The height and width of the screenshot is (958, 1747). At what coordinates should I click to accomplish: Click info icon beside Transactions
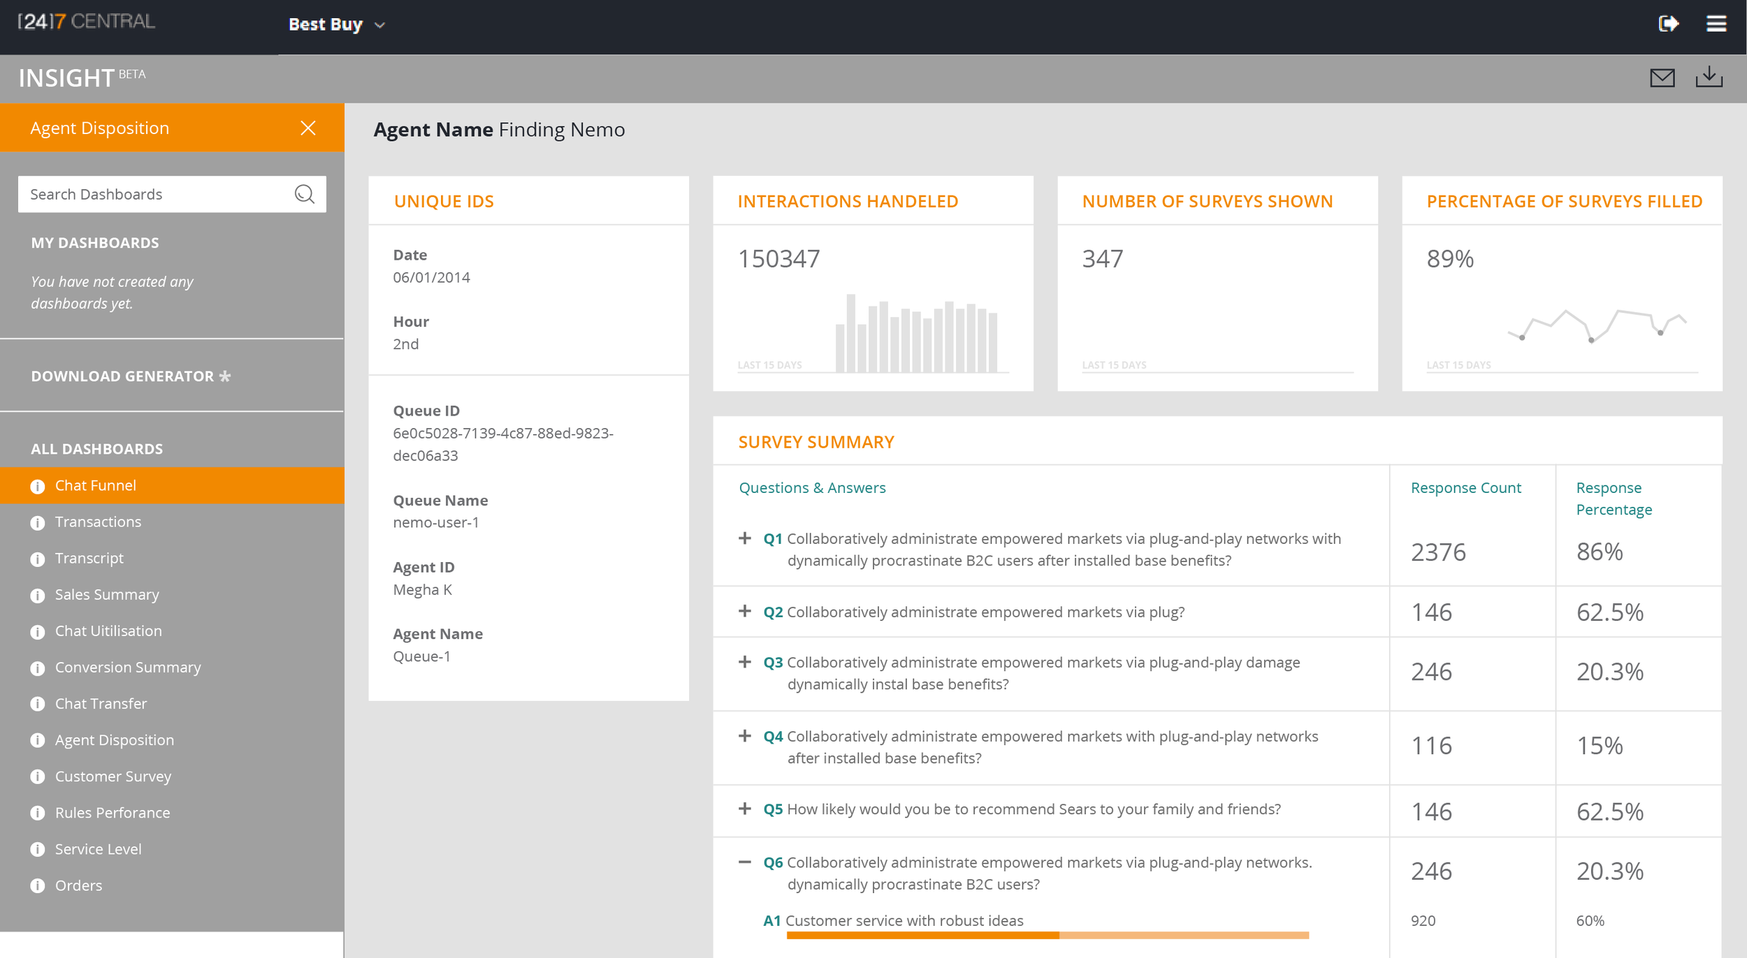38,523
